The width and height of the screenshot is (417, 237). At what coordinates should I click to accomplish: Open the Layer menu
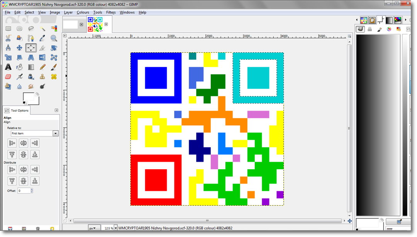pyautogui.click(x=68, y=12)
